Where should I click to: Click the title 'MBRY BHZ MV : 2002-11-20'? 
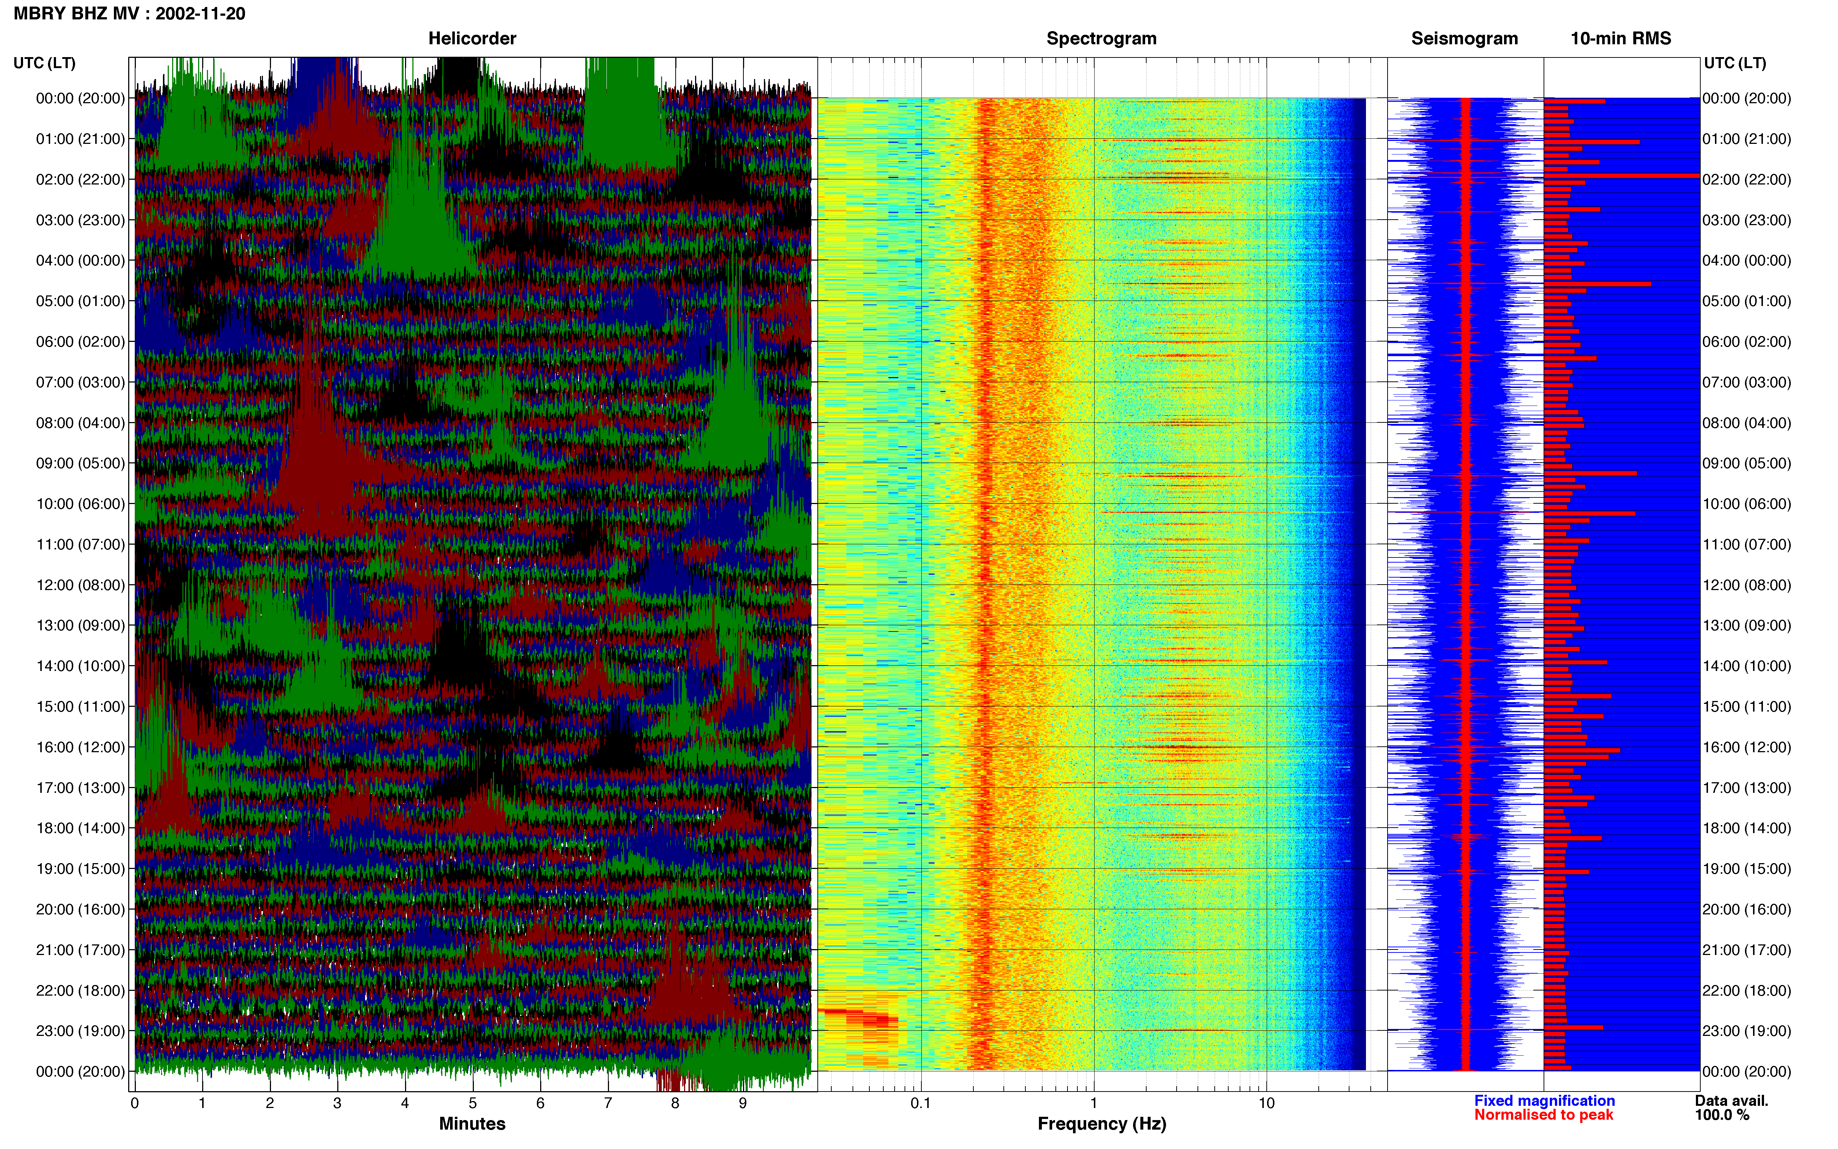(129, 14)
